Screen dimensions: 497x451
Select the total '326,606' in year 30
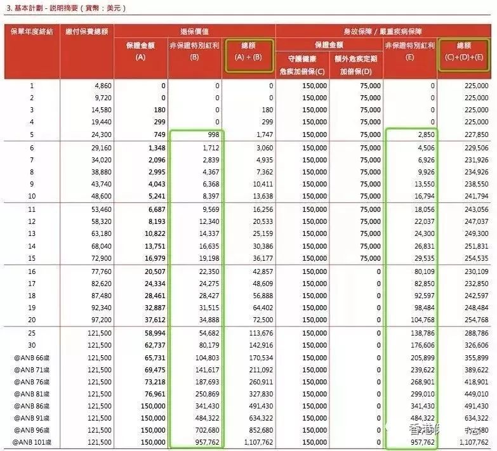[x=477, y=345]
